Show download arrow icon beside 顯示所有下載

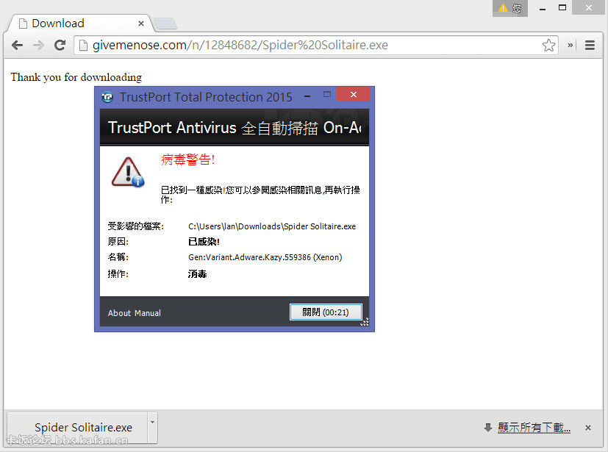coord(487,428)
